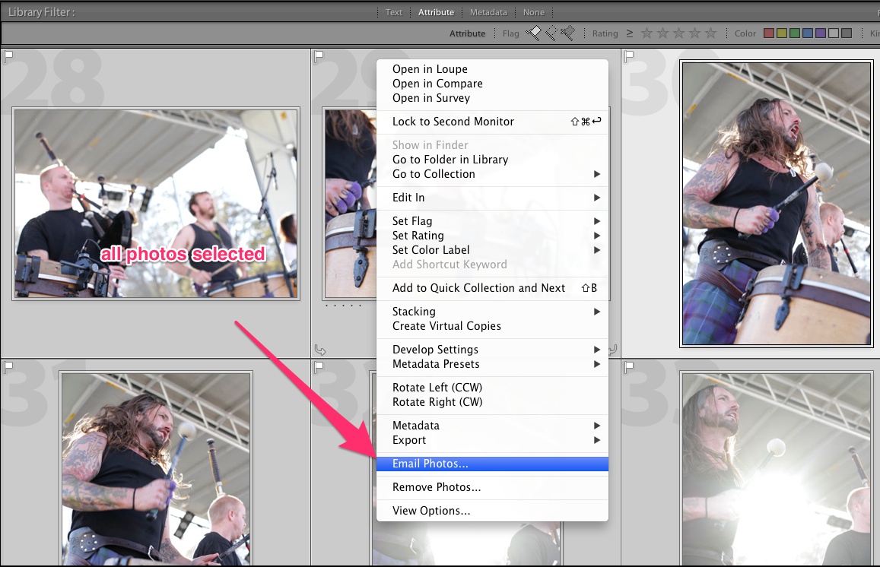Select long-haired drummer thumbnail in cell 31
Viewport: 880px width, 567px height.
[157, 470]
